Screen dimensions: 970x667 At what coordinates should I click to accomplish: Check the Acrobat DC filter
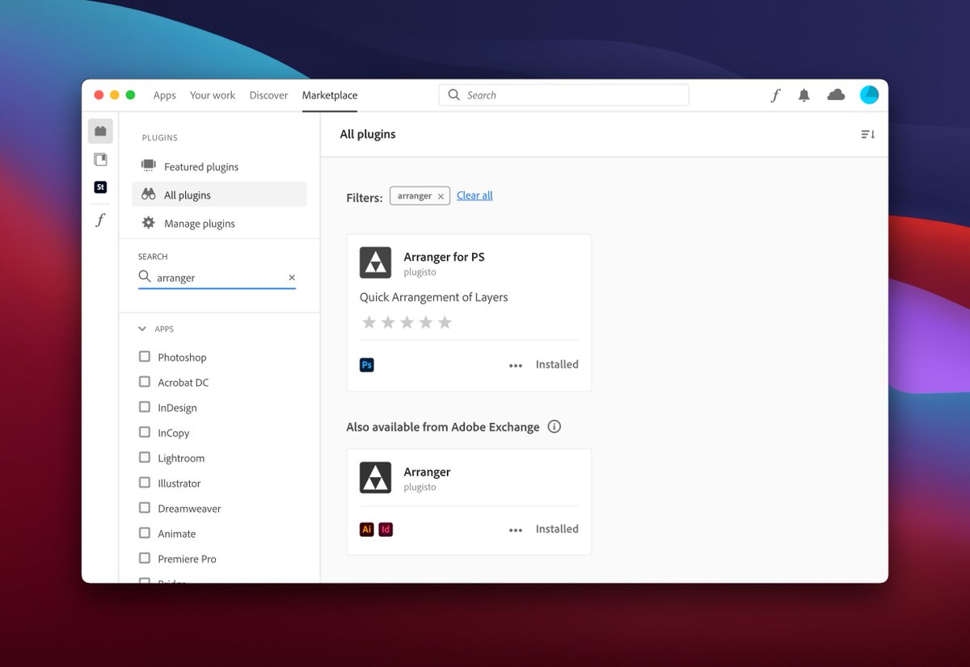point(145,381)
